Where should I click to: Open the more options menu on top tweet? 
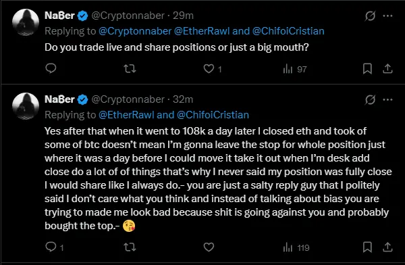pyautogui.click(x=387, y=16)
